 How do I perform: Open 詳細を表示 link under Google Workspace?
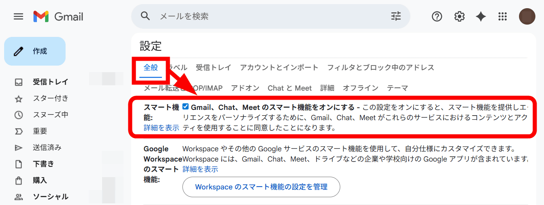tap(200, 169)
